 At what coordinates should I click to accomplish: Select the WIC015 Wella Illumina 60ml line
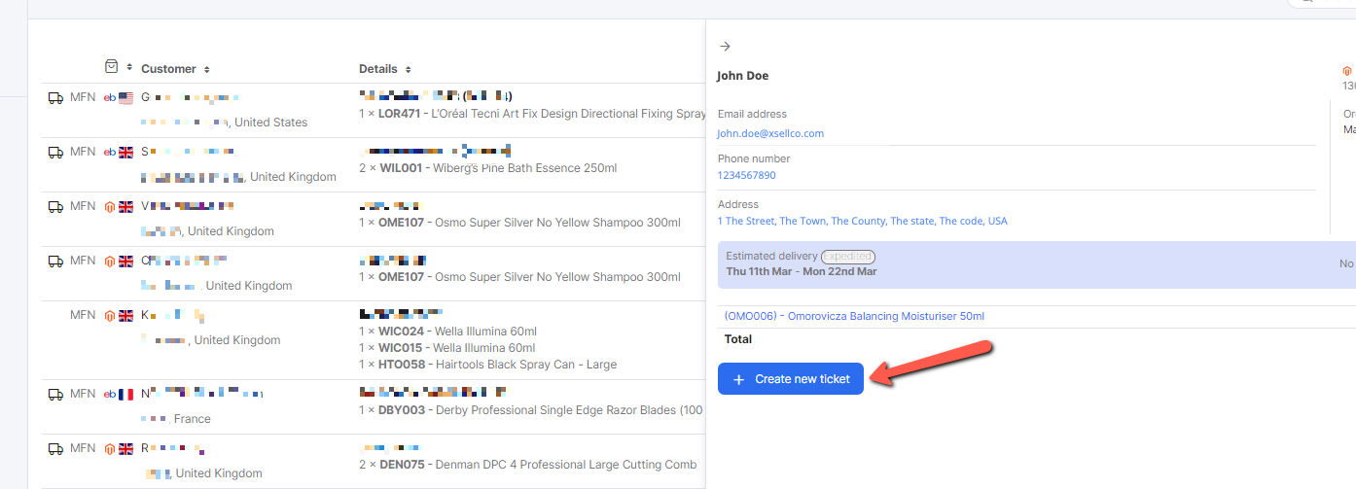447,348
